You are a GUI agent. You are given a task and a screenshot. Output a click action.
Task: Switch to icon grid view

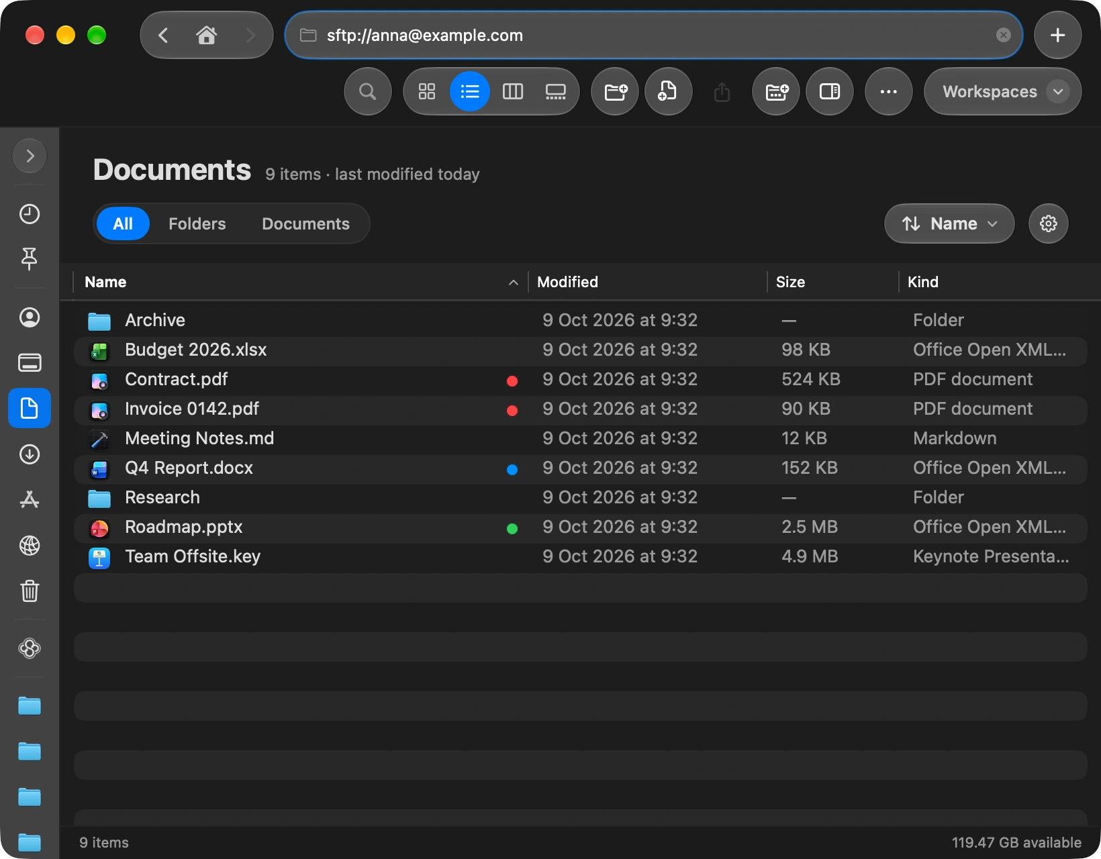point(427,91)
